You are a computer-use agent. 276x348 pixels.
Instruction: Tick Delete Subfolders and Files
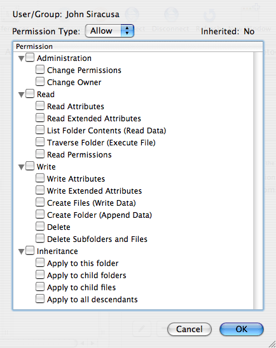[x=40, y=238]
